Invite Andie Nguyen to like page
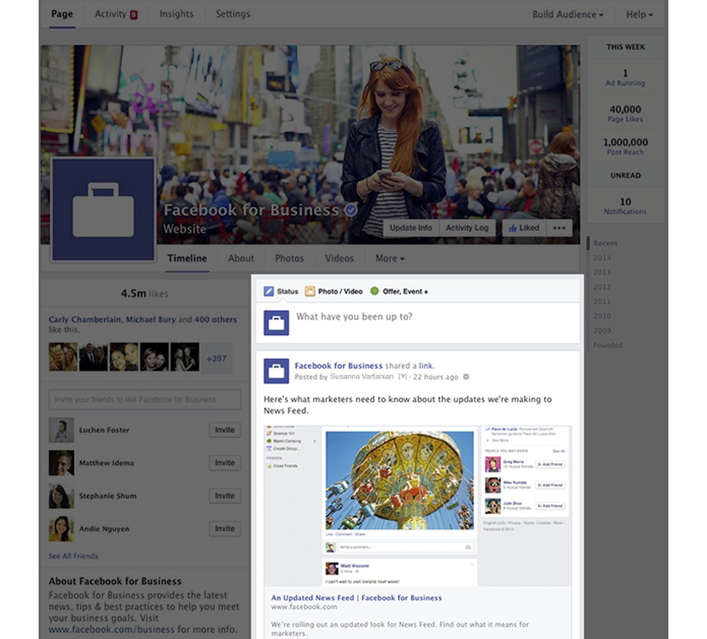Viewport: 707px width, 639px height. pyautogui.click(x=224, y=529)
